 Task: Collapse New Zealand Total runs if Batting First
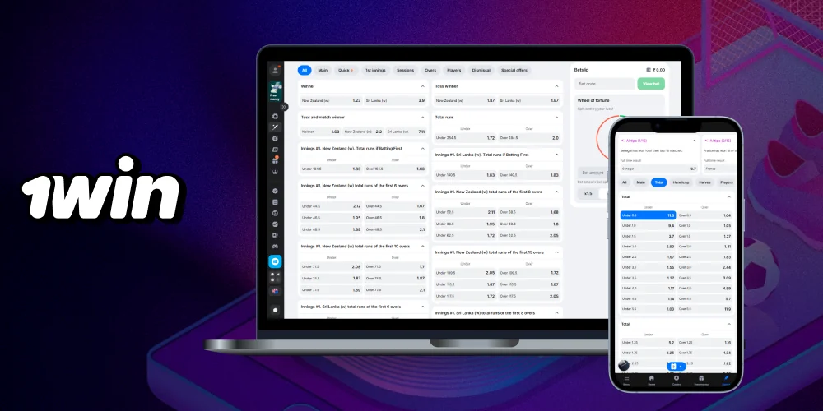422,148
